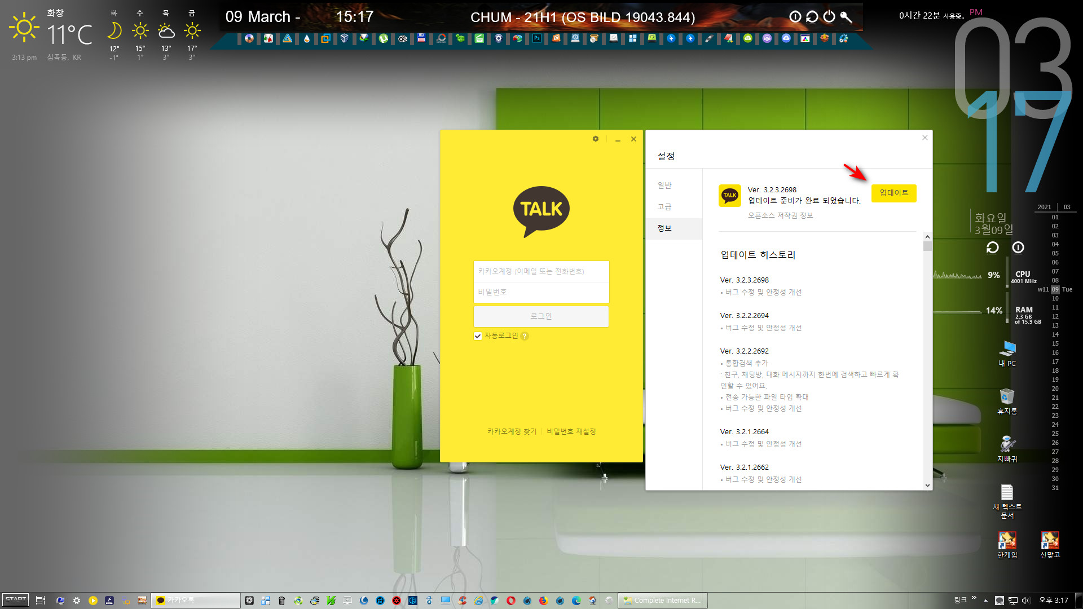Click the 오후 3:17 taskbar clock
Image resolution: width=1083 pixels, height=609 pixels.
coord(1053,601)
